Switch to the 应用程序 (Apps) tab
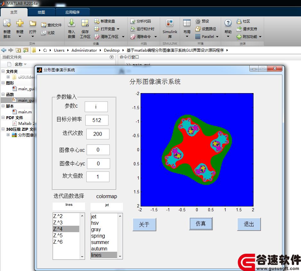This screenshot has width=301, height=271. 73,12
